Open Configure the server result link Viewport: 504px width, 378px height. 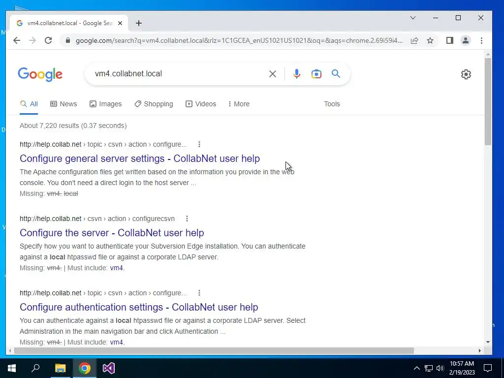coord(112,233)
